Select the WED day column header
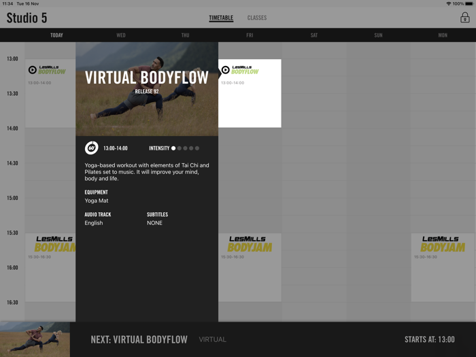476x357 pixels. click(x=121, y=35)
